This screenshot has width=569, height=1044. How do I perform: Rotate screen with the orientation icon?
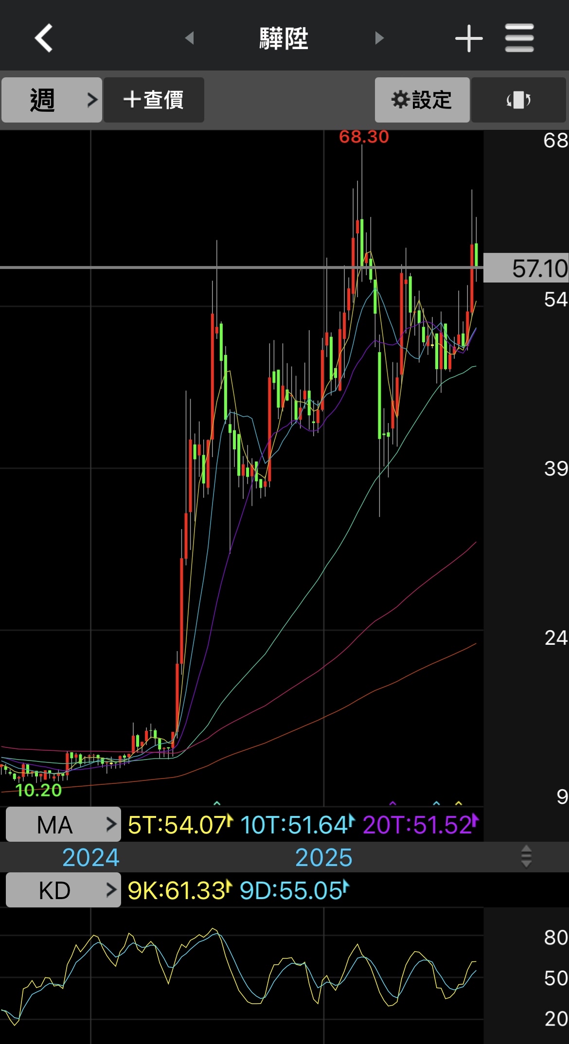pyautogui.click(x=518, y=100)
